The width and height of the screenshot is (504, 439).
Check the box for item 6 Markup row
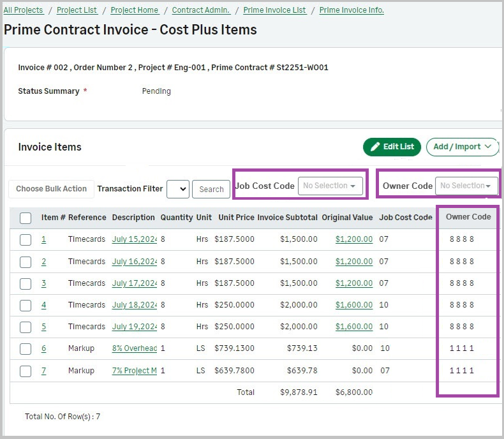[x=26, y=348]
